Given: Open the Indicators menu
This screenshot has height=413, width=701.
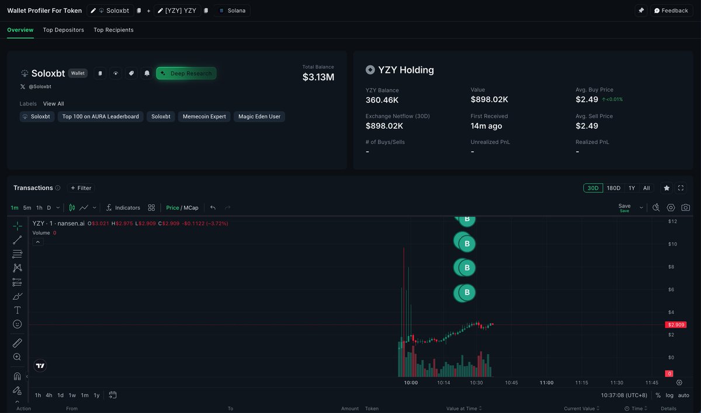Looking at the screenshot, I should point(123,208).
